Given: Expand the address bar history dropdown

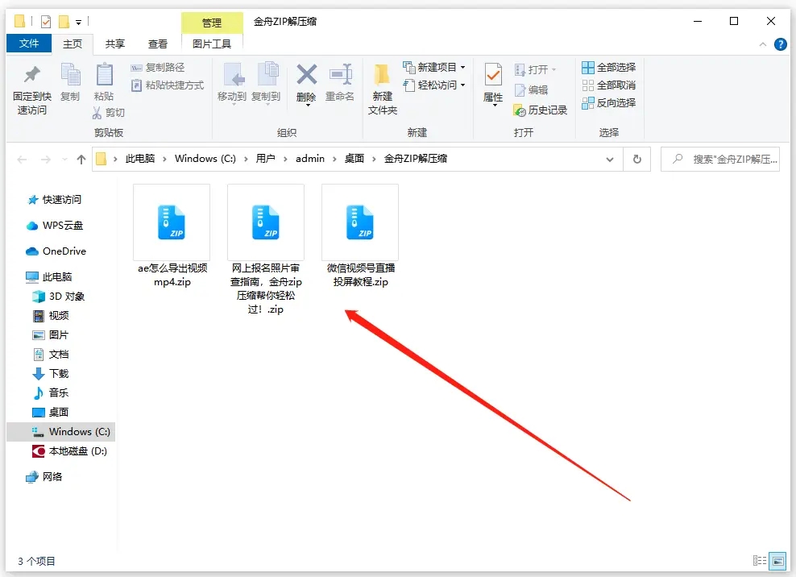Looking at the screenshot, I should click(610, 160).
